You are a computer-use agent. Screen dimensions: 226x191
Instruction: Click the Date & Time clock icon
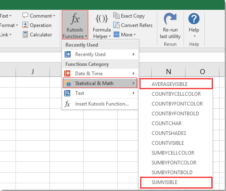(x=67, y=74)
